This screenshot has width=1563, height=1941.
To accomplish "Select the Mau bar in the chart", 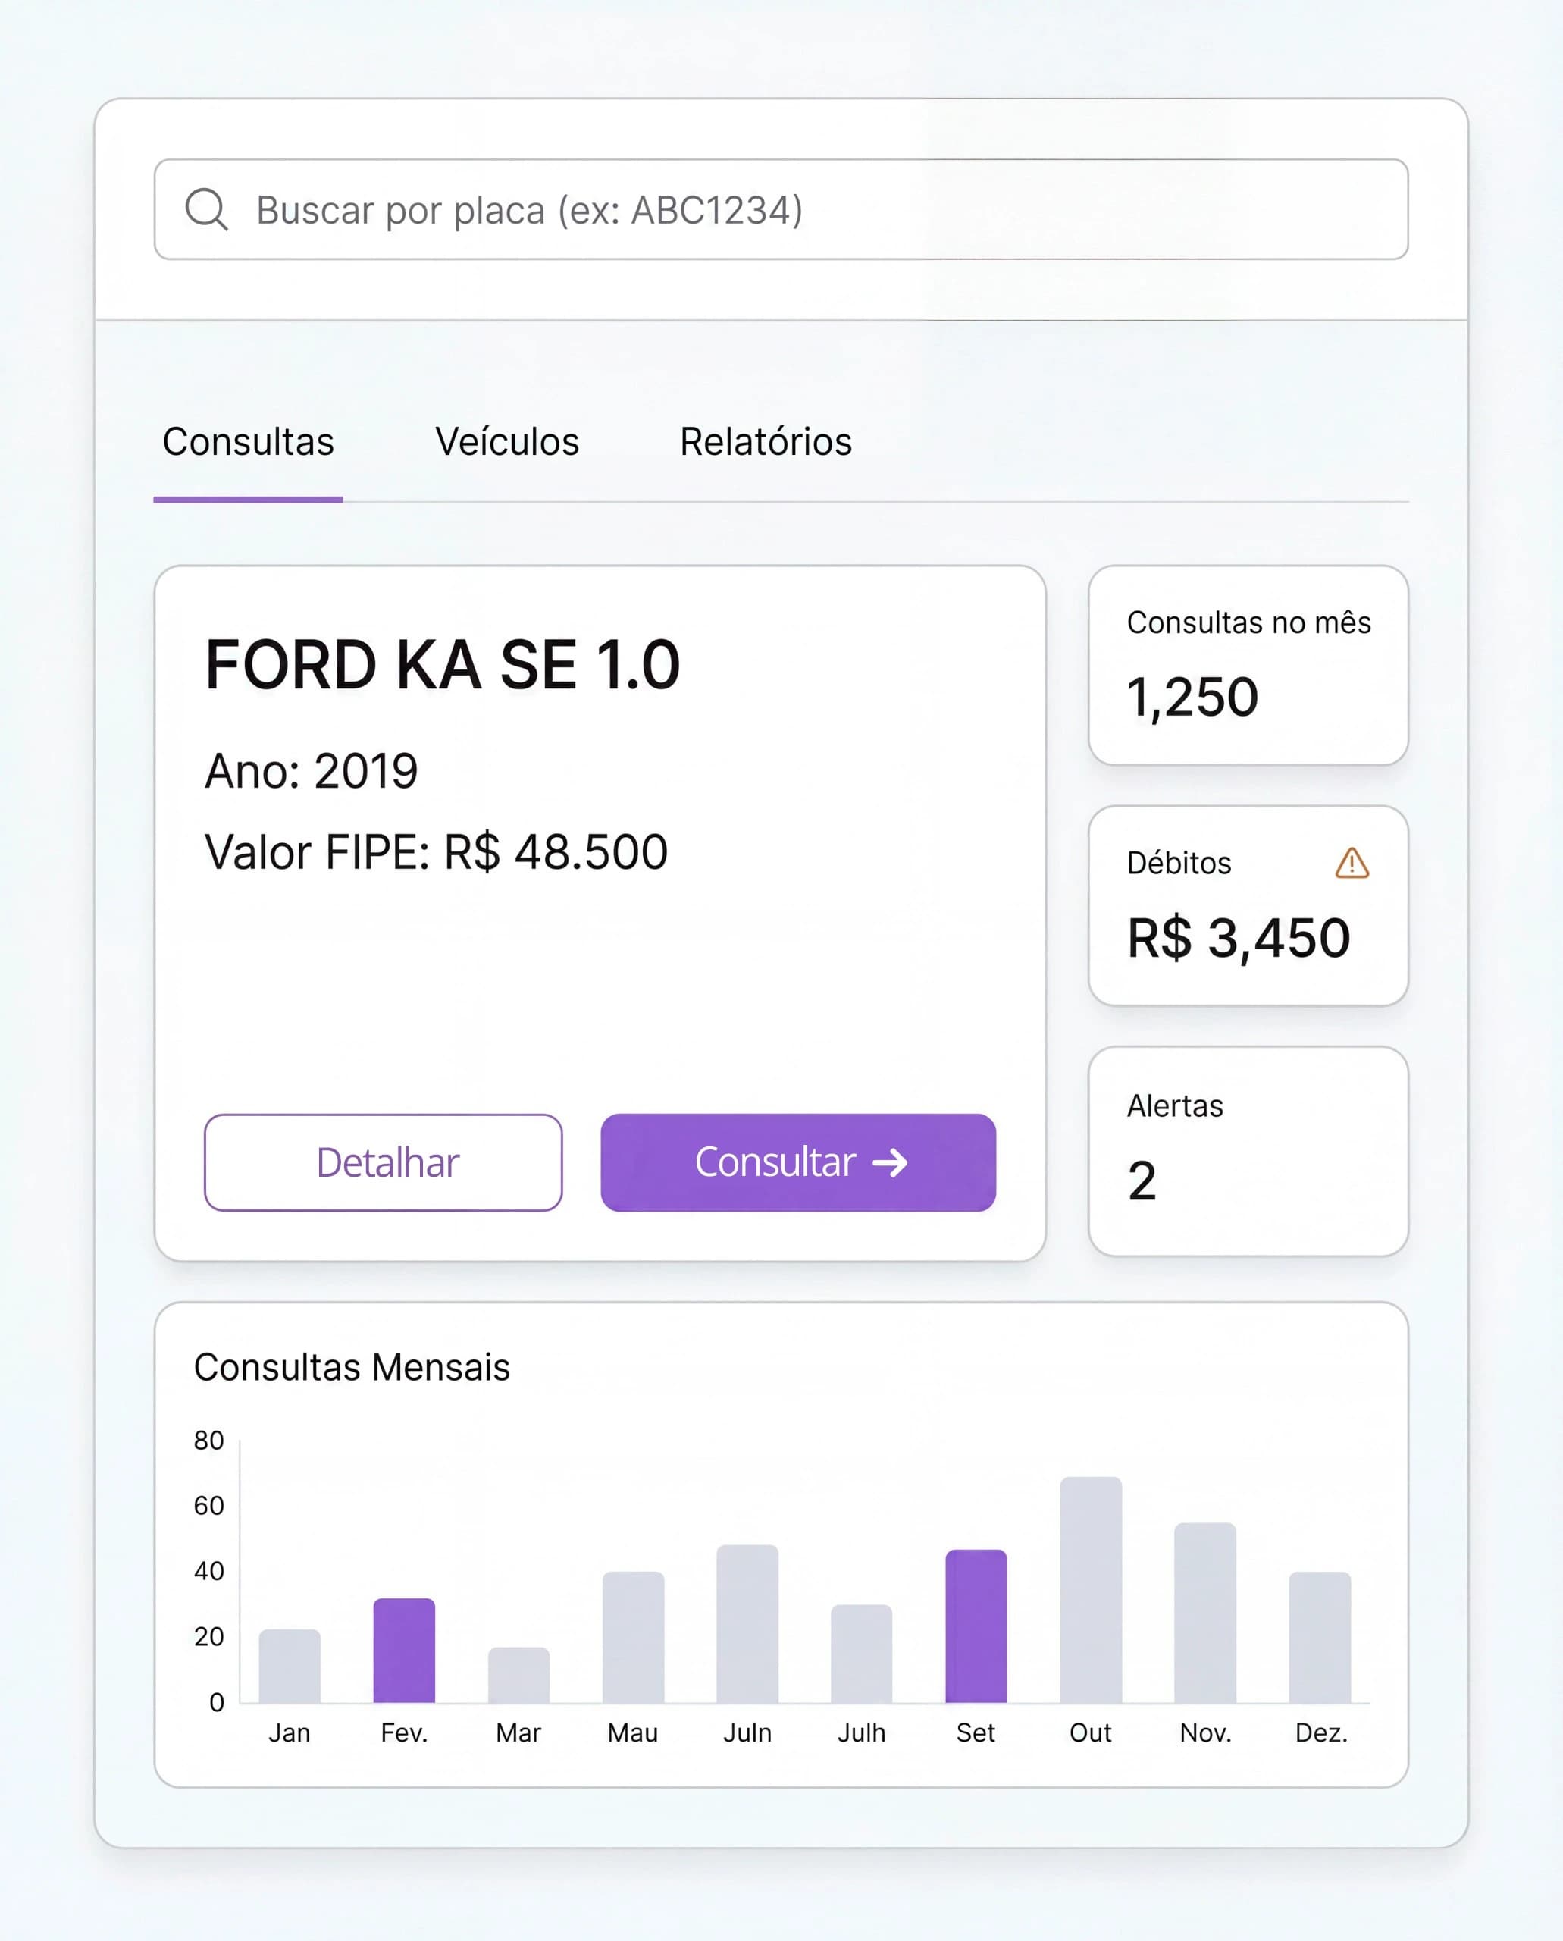I will pos(633,1636).
